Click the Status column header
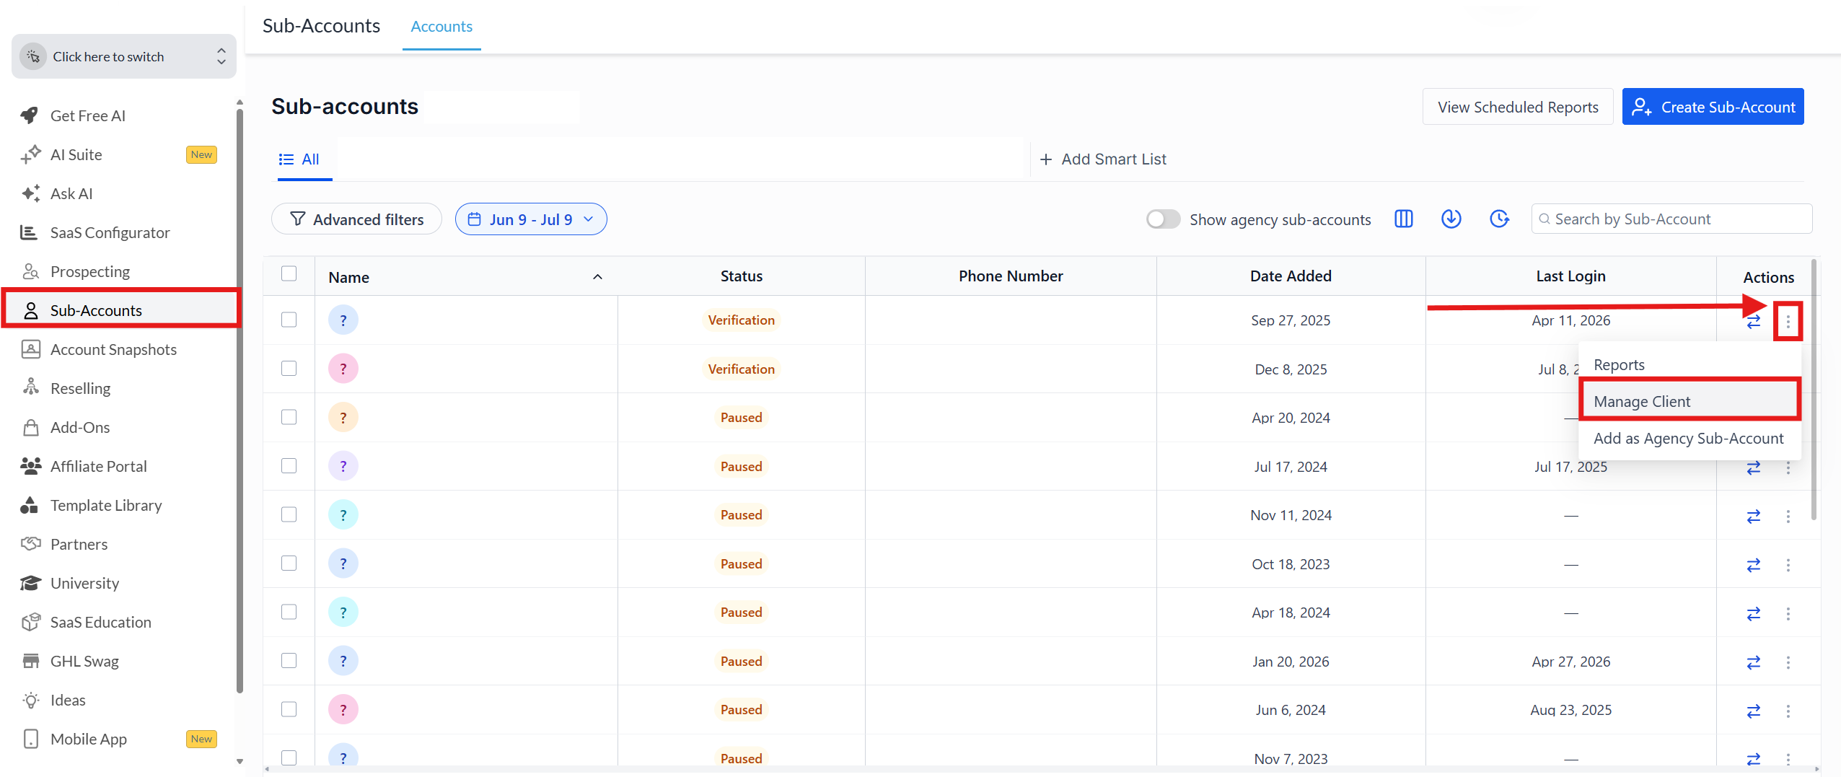This screenshot has height=777, width=1841. [x=741, y=276]
